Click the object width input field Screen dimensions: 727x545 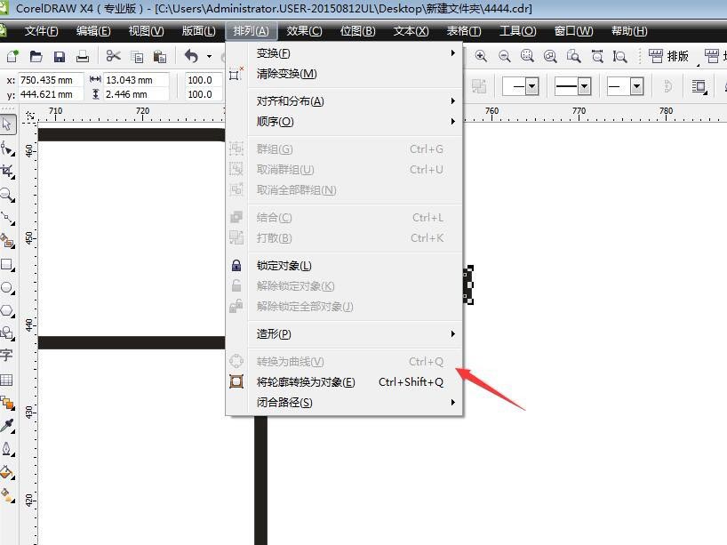(135, 80)
